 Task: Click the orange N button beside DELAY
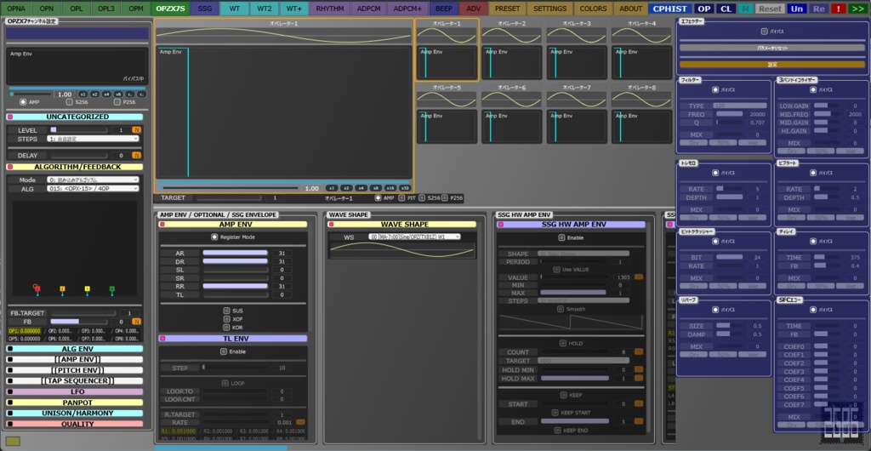tap(136, 156)
